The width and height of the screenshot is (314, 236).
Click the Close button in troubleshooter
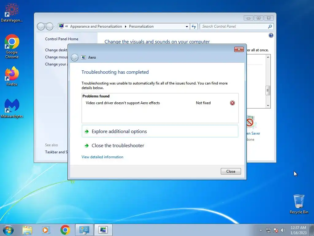tap(231, 171)
